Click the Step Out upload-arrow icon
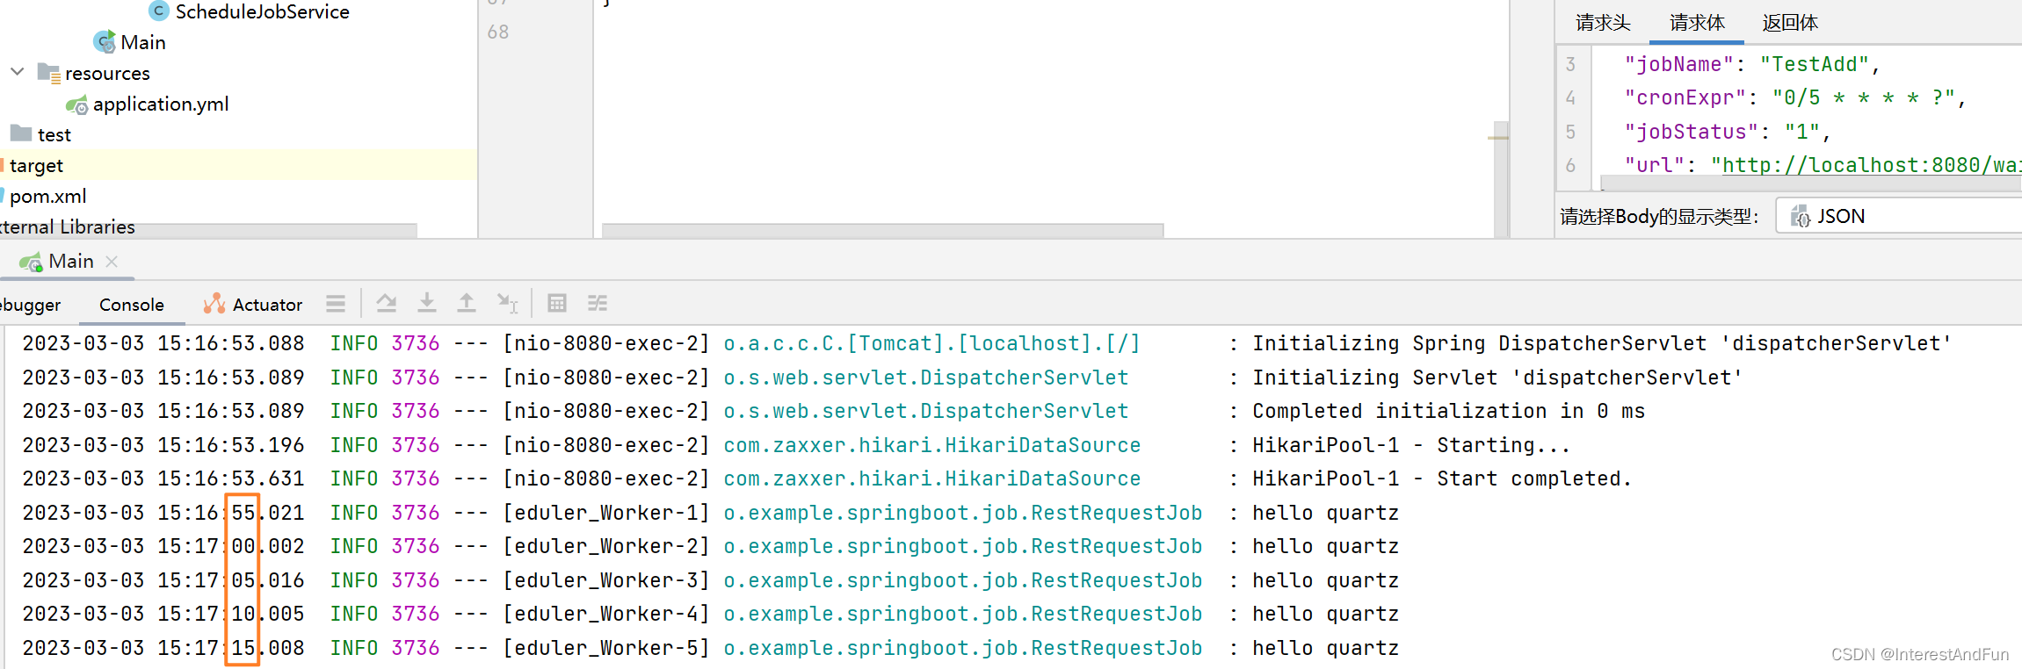Image resolution: width=2022 pixels, height=669 pixels. coord(467,303)
